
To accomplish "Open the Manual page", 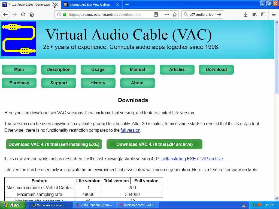I will (x=138, y=69).
